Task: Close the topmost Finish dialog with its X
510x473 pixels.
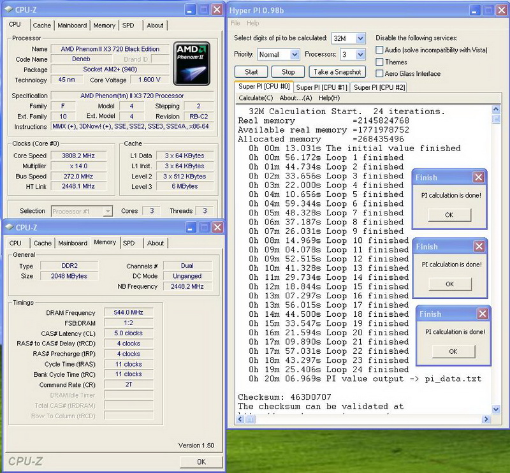Action: [478, 177]
